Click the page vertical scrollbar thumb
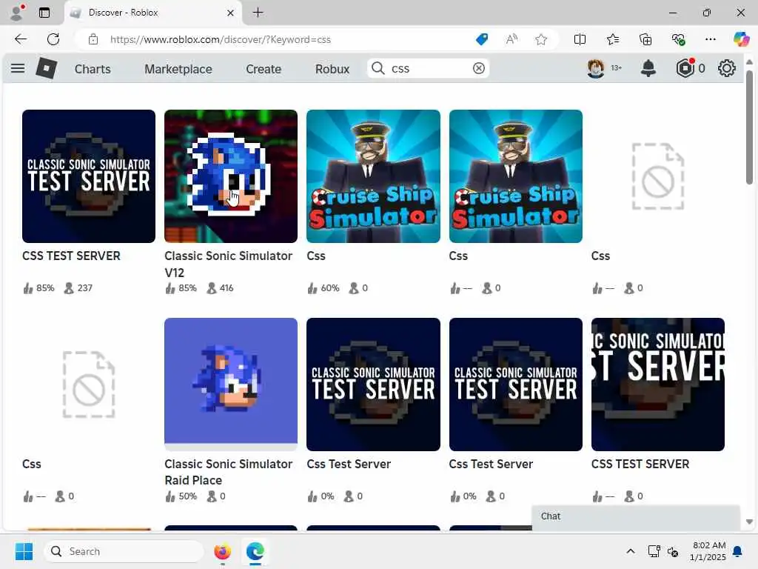Viewport: 758px width, 569px height. point(749,127)
